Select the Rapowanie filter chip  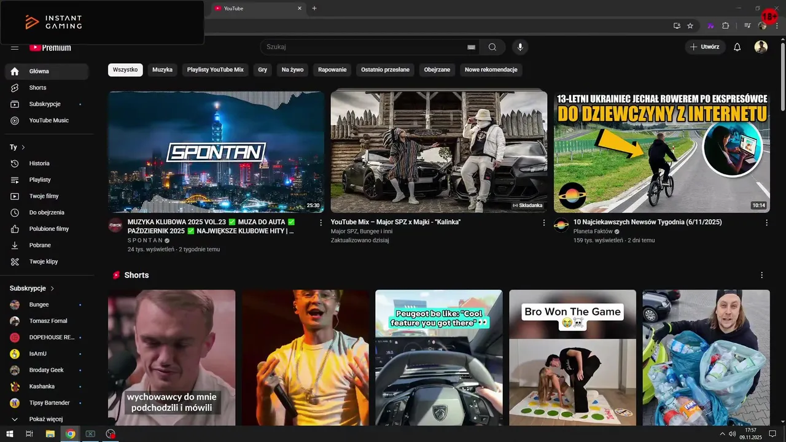click(x=332, y=70)
